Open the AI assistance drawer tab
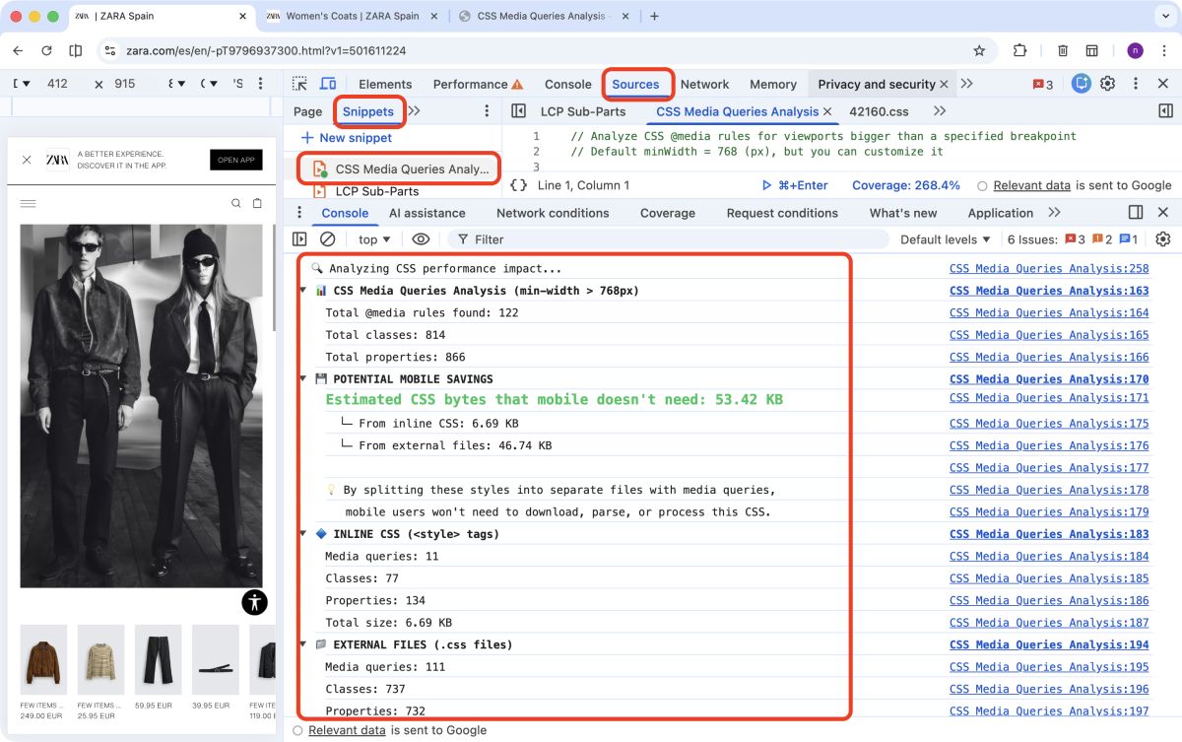Image resolution: width=1182 pixels, height=742 pixels. pyautogui.click(x=427, y=212)
